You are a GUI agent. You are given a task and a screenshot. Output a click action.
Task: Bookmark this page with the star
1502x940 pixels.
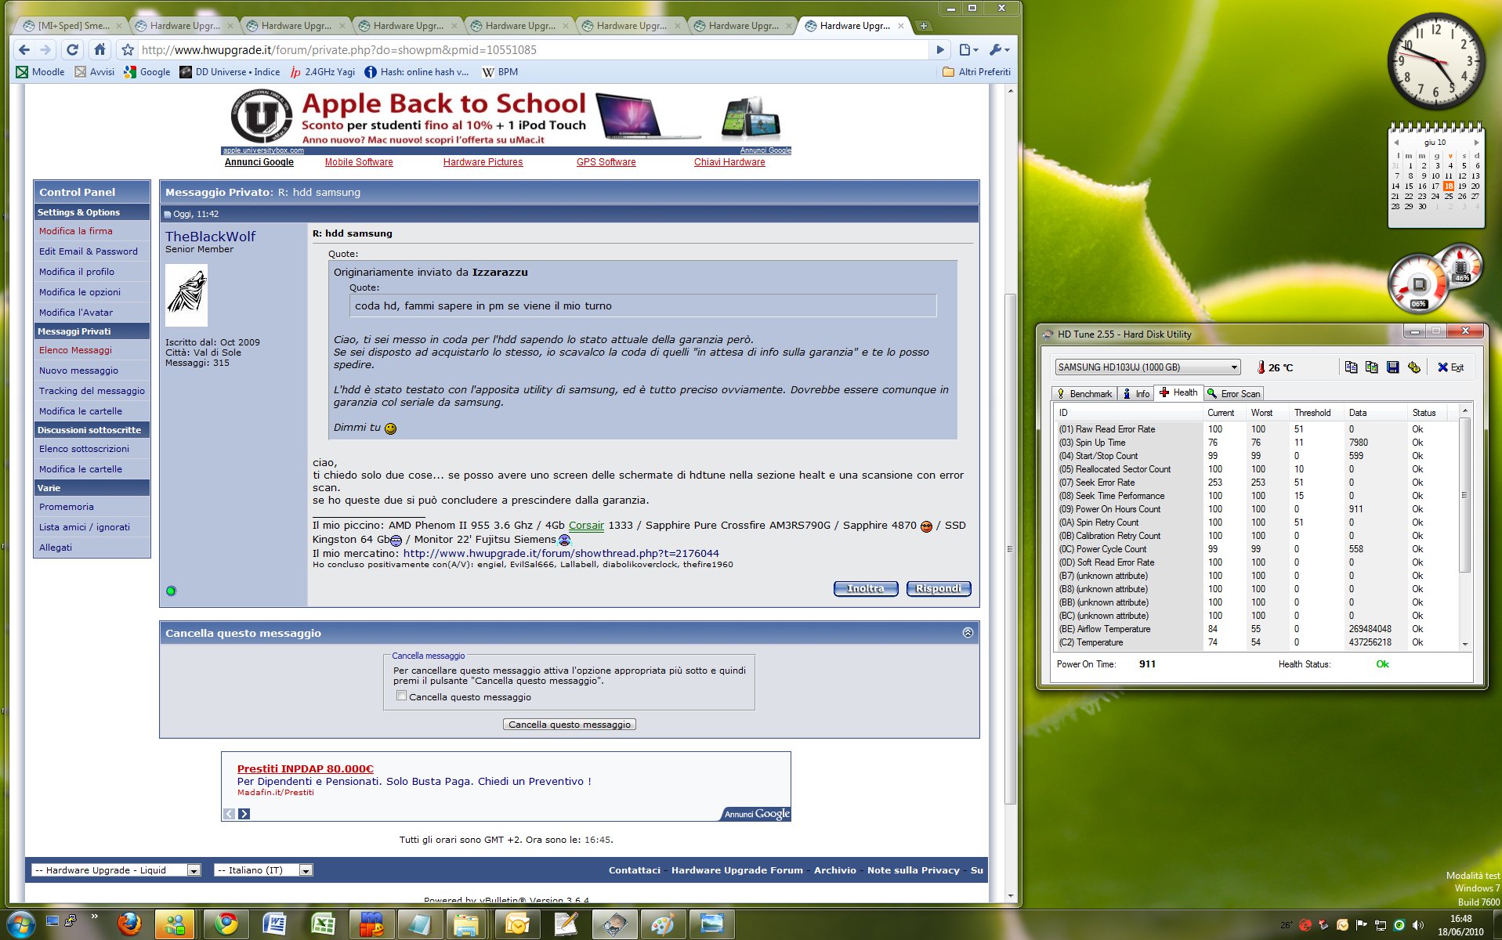click(x=128, y=49)
